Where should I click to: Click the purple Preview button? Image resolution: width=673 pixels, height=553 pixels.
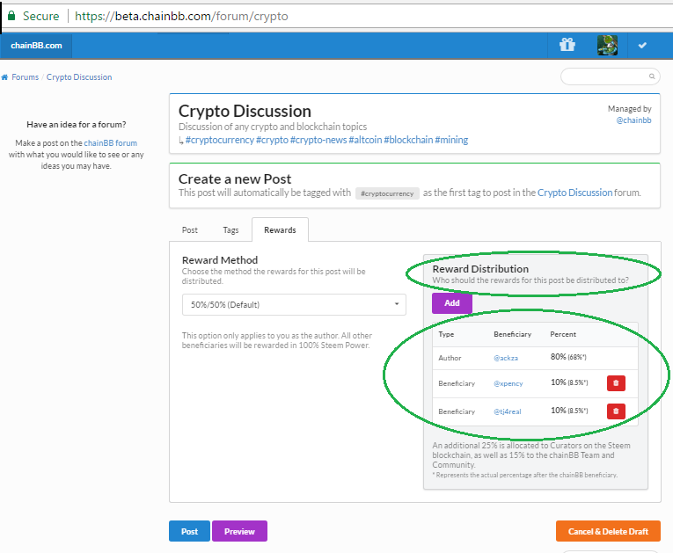click(x=239, y=531)
